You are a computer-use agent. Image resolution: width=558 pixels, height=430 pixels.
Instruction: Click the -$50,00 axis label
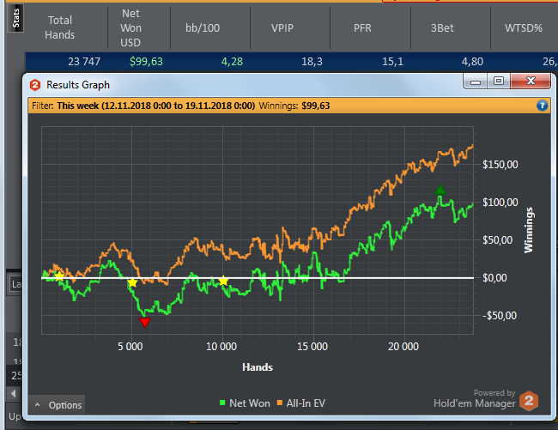pyautogui.click(x=500, y=316)
